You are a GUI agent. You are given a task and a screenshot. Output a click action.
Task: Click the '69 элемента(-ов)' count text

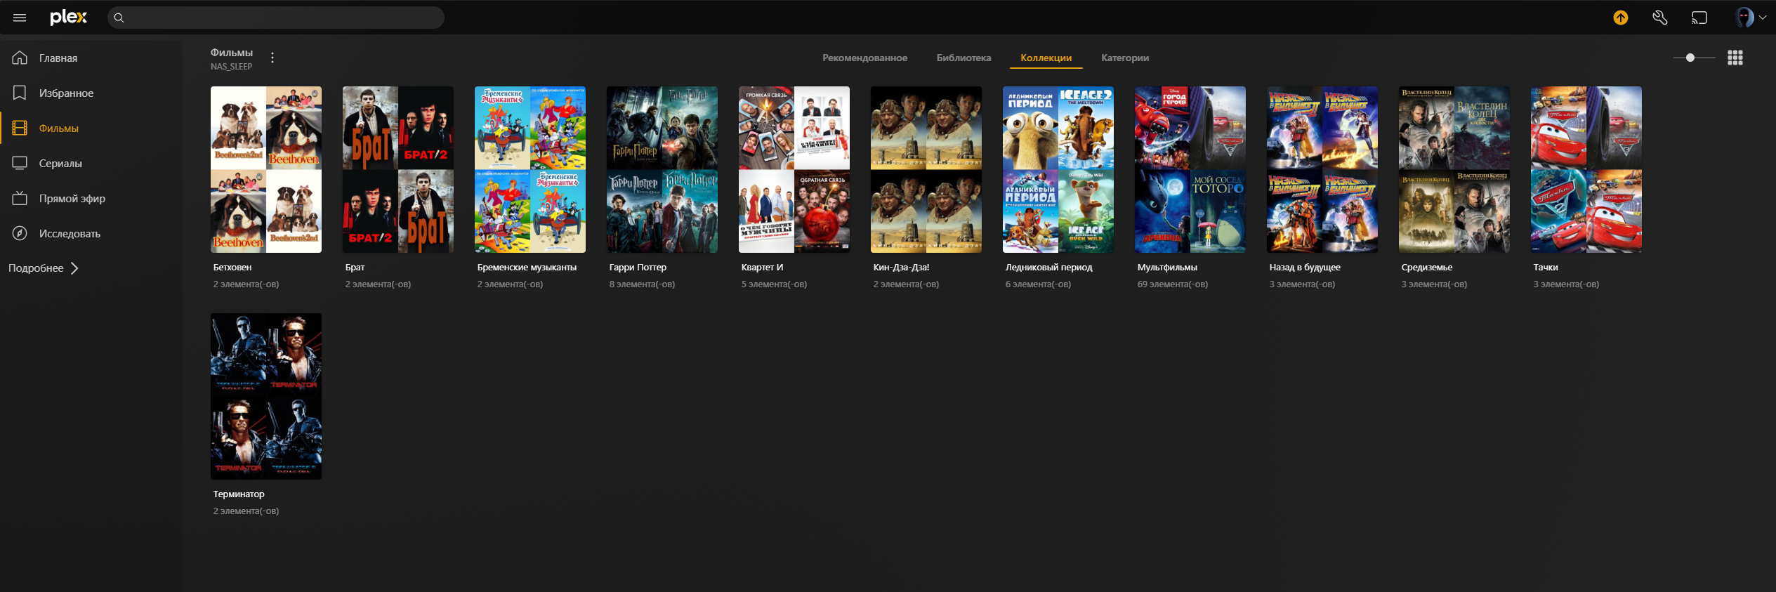click(1173, 284)
